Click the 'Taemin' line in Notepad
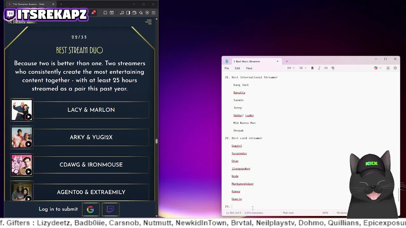This screenshot has width=406, height=228. [x=239, y=100]
